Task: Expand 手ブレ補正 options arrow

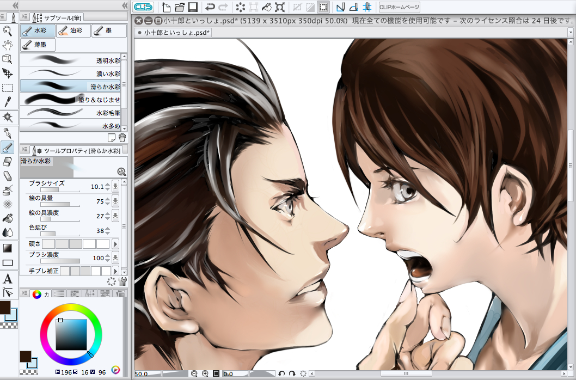Action: 115,271
